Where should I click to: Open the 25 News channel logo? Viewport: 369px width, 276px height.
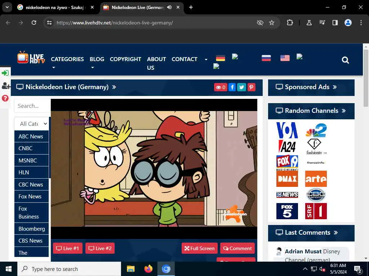click(x=287, y=195)
